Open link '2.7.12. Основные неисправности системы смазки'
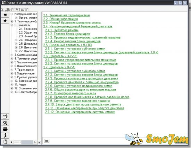Viewport: 191px width, 148px height. tap(80, 112)
